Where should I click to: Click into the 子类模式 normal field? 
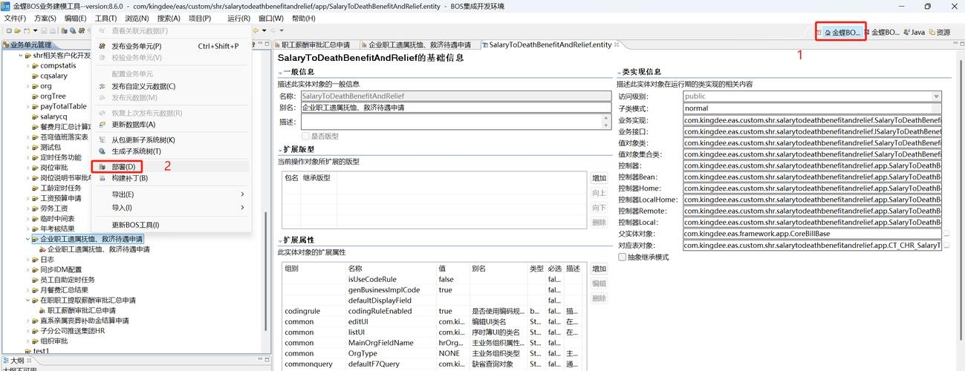[x=812, y=108]
